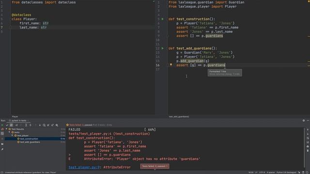Screen dimensions: 310x174
Task: Open test_player.py:9 link in console
Action: (84, 167)
